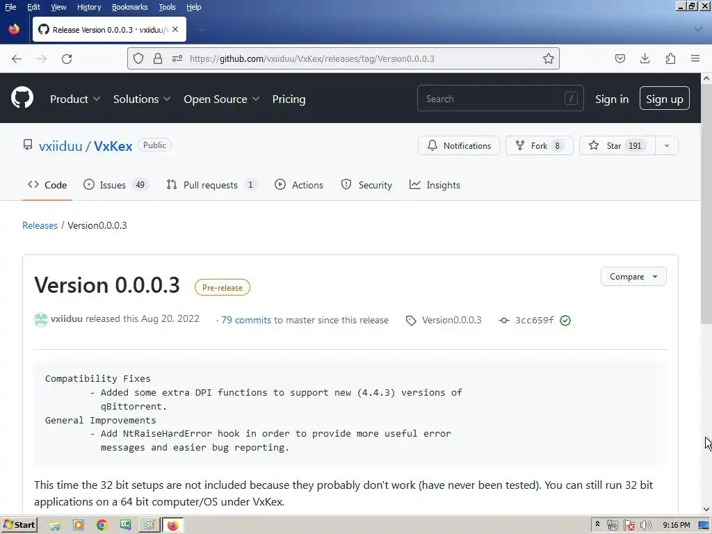Save page to Pocket icon
Image resolution: width=712 pixels, height=534 pixels.
point(620,58)
